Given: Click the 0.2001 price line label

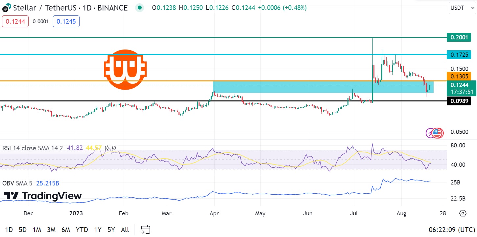Looking at the screenshot, I should click(x=459, y=37).
